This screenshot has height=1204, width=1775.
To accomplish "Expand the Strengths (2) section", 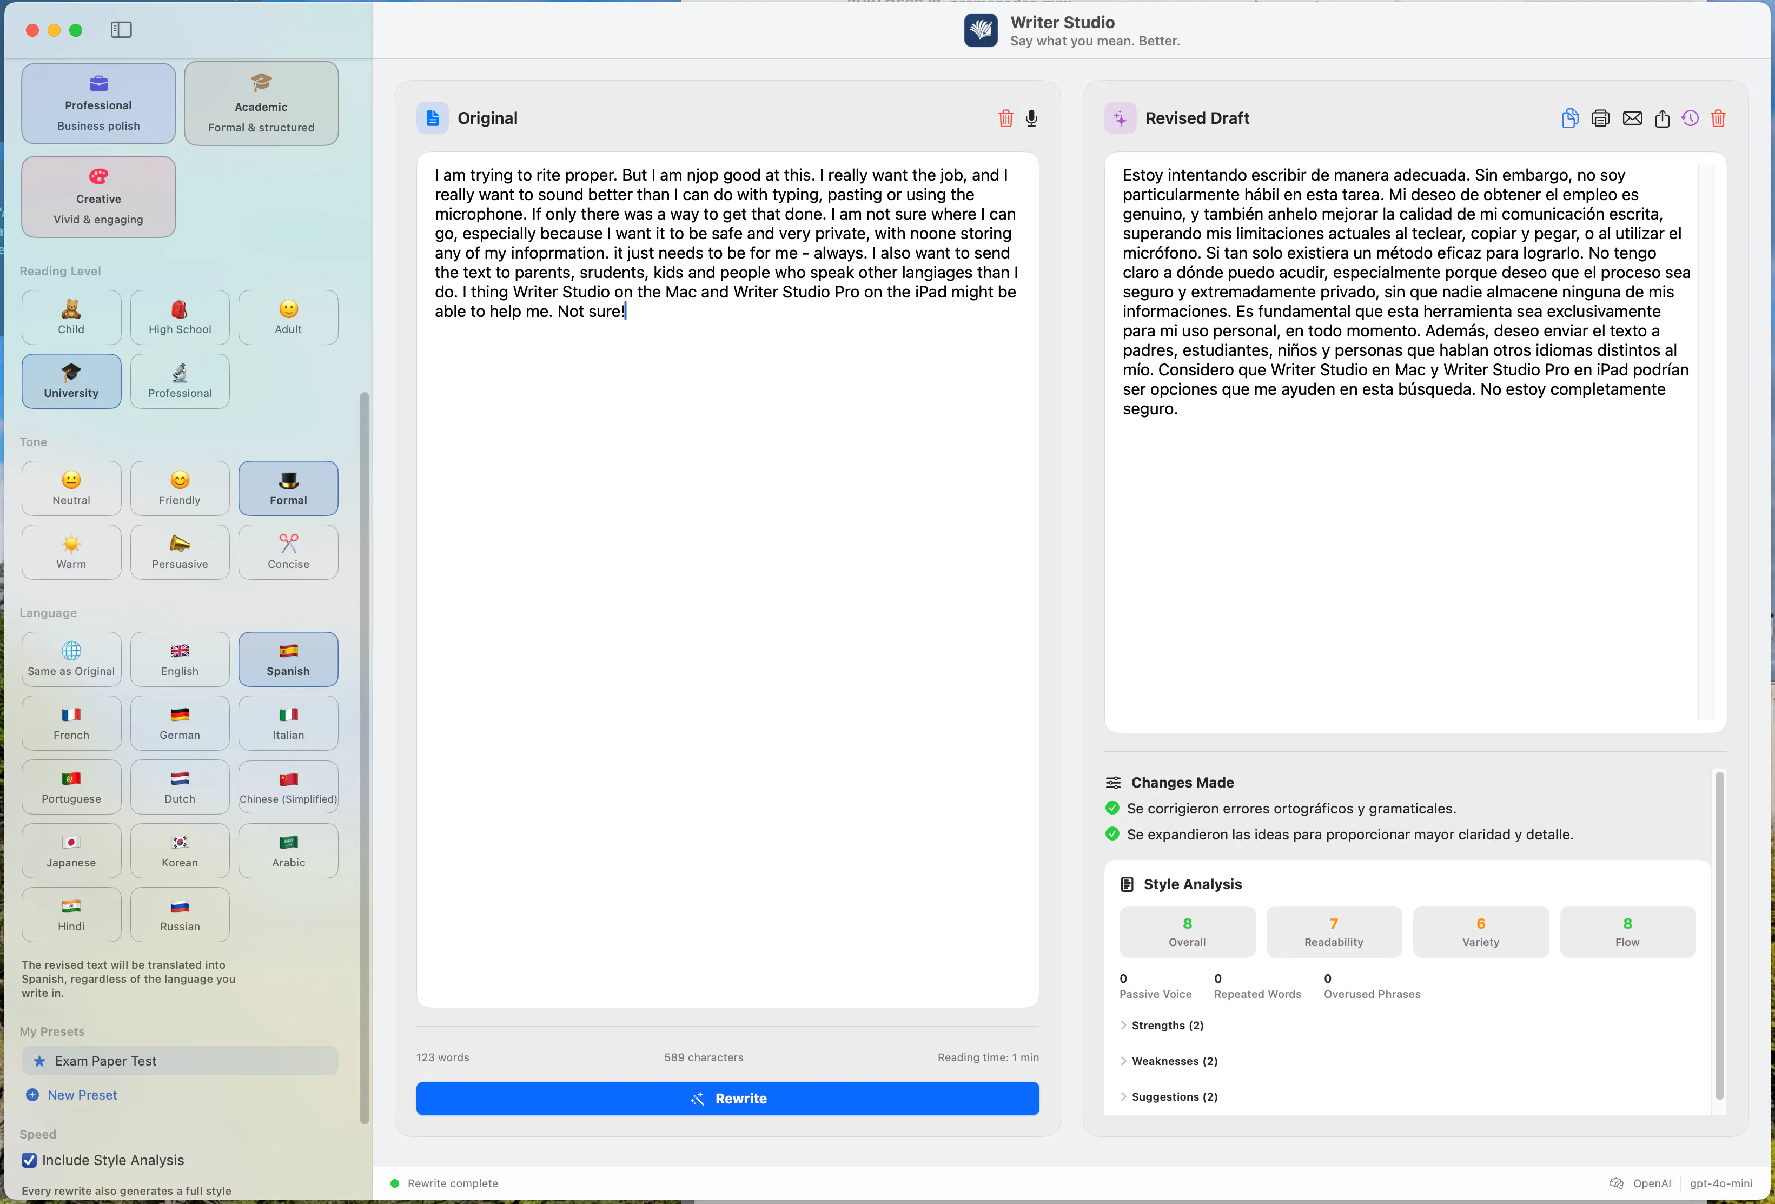I will [1161, 1025].
